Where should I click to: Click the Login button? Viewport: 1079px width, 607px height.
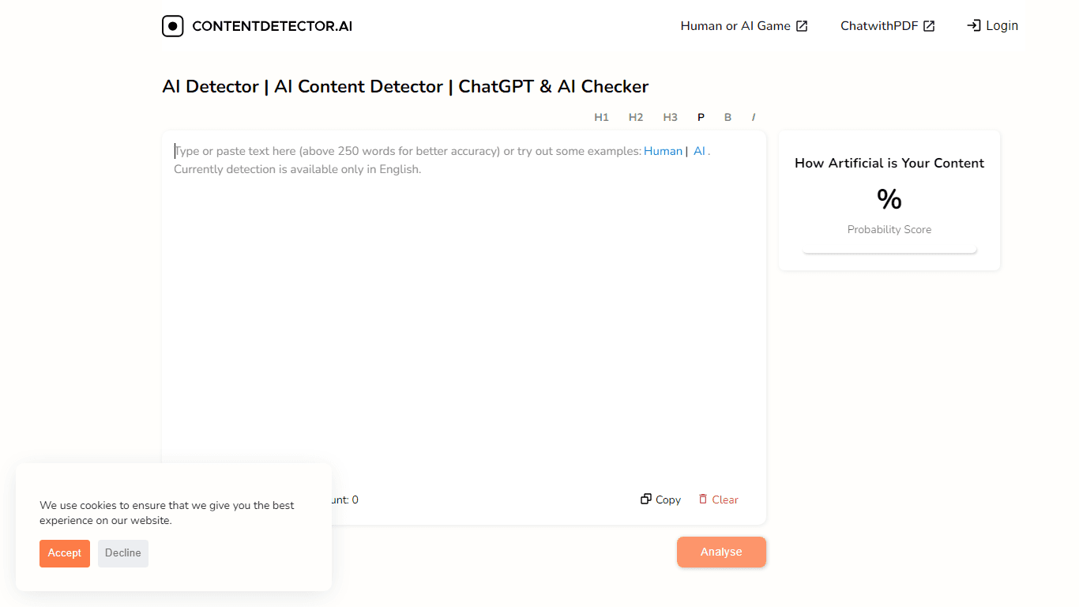(993, 26)
